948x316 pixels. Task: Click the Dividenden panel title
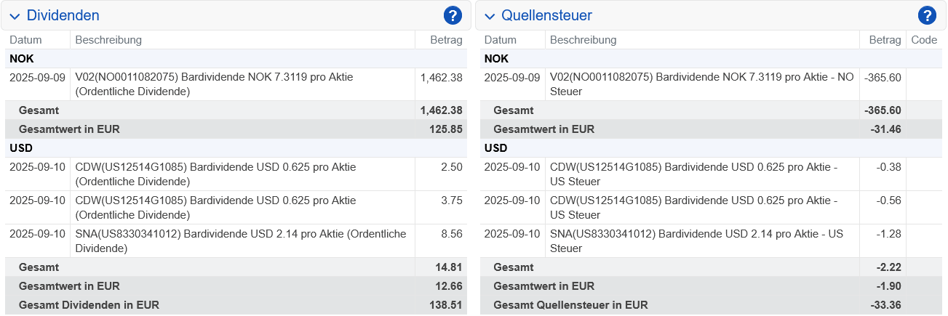(63, 15)
